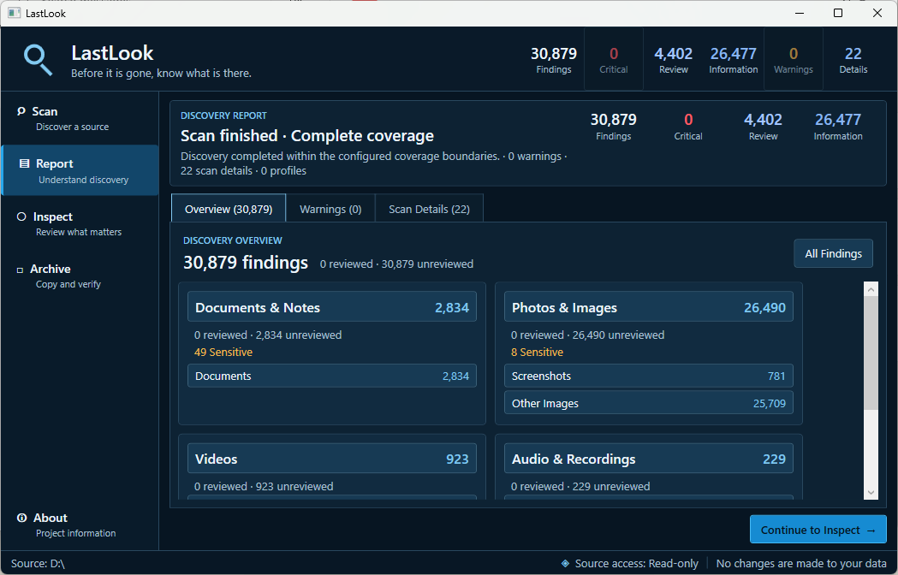Image resolution: width=898 pixels, height=575 pixels.
Task: Click '0 reviewed · 923 unreviewed' under Videos
Action: click(x=264, y=486)
